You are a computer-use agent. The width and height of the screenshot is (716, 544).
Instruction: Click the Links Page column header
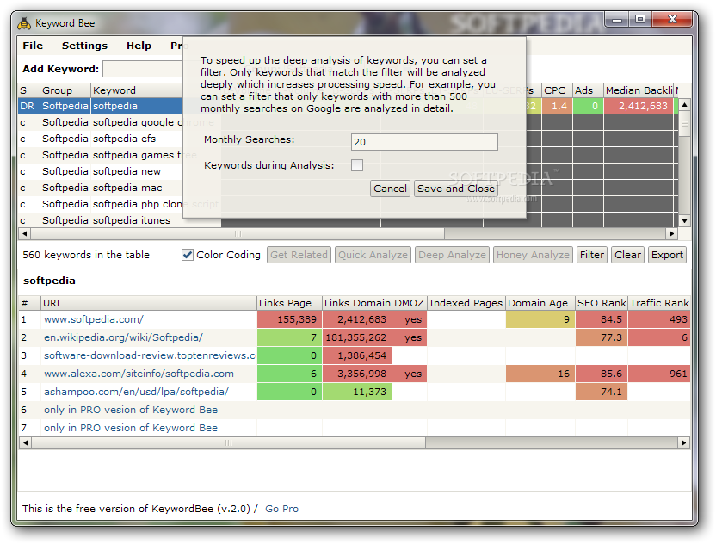pyautogui.click(x=289, y=303)
